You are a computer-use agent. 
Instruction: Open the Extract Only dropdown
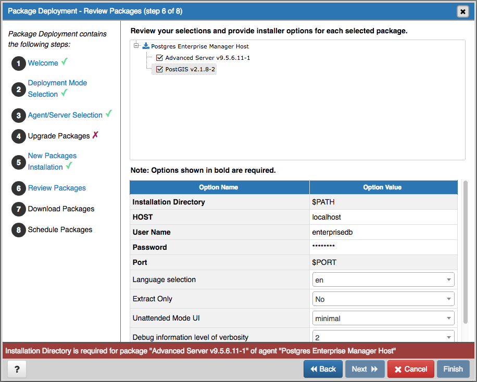(383, 299)
